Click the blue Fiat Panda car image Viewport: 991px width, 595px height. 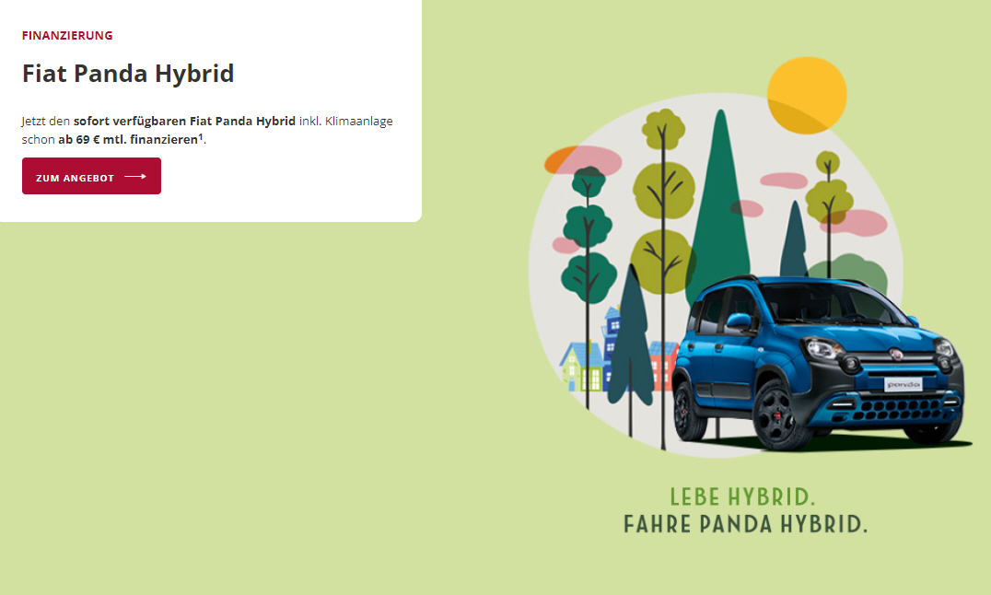[x=818, y=362]
